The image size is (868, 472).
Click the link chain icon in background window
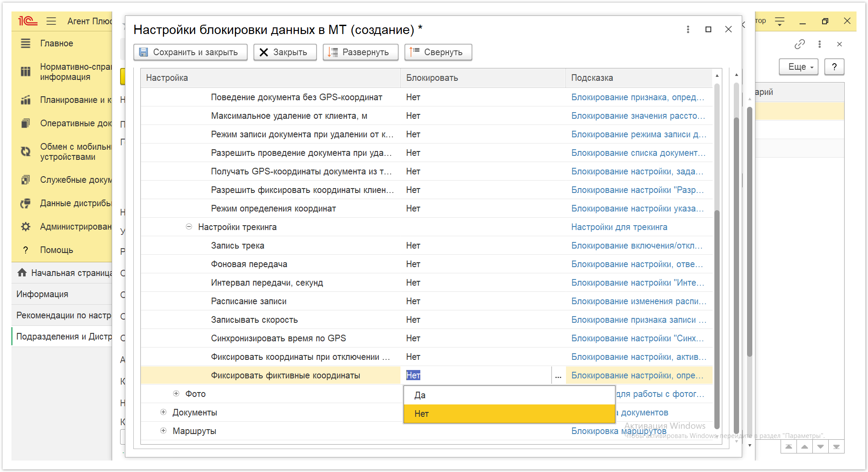[800, 44]
